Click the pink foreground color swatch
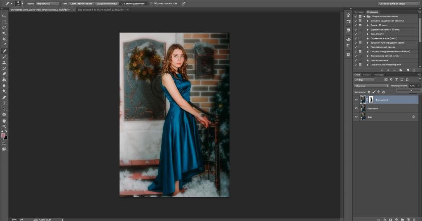Screen dimensions: 422x221 coord(3,135)
